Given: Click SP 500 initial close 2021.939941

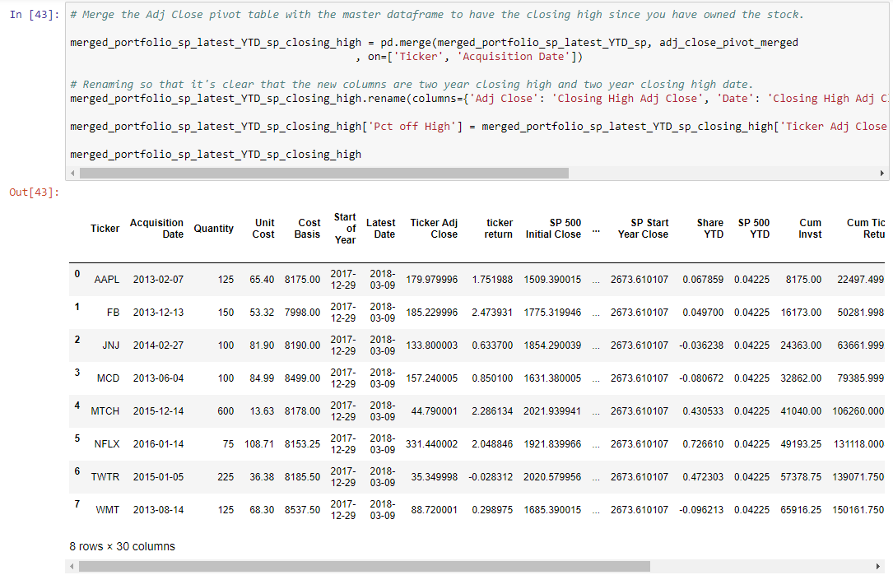Looking at the screenshot, I should pyautogui.click(x=552, y=411).
